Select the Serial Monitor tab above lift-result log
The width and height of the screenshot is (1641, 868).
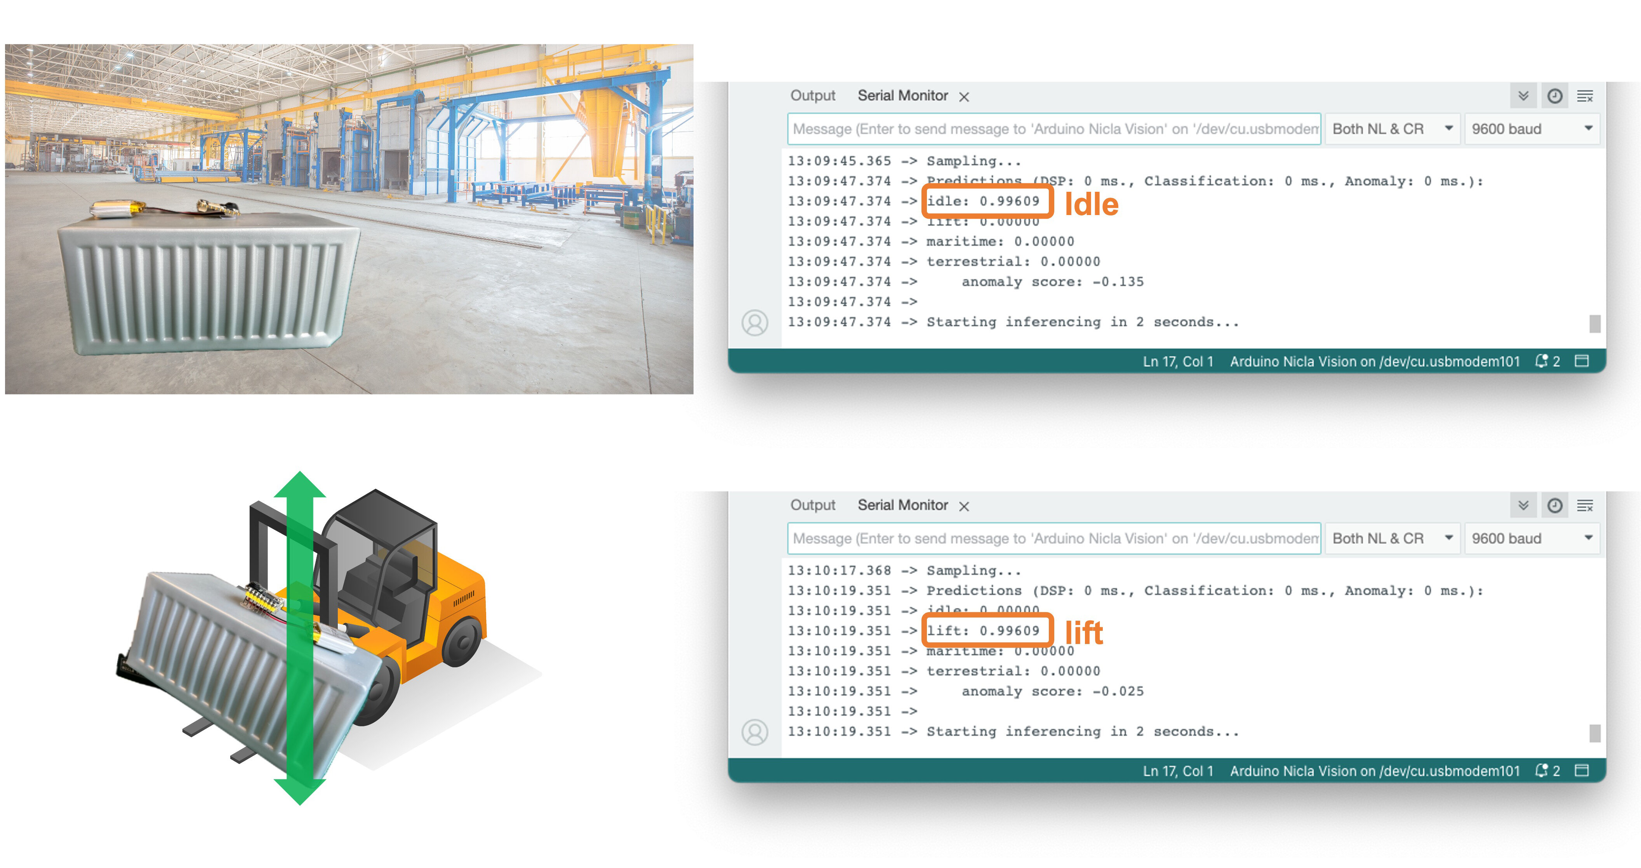tap(902, 505)
